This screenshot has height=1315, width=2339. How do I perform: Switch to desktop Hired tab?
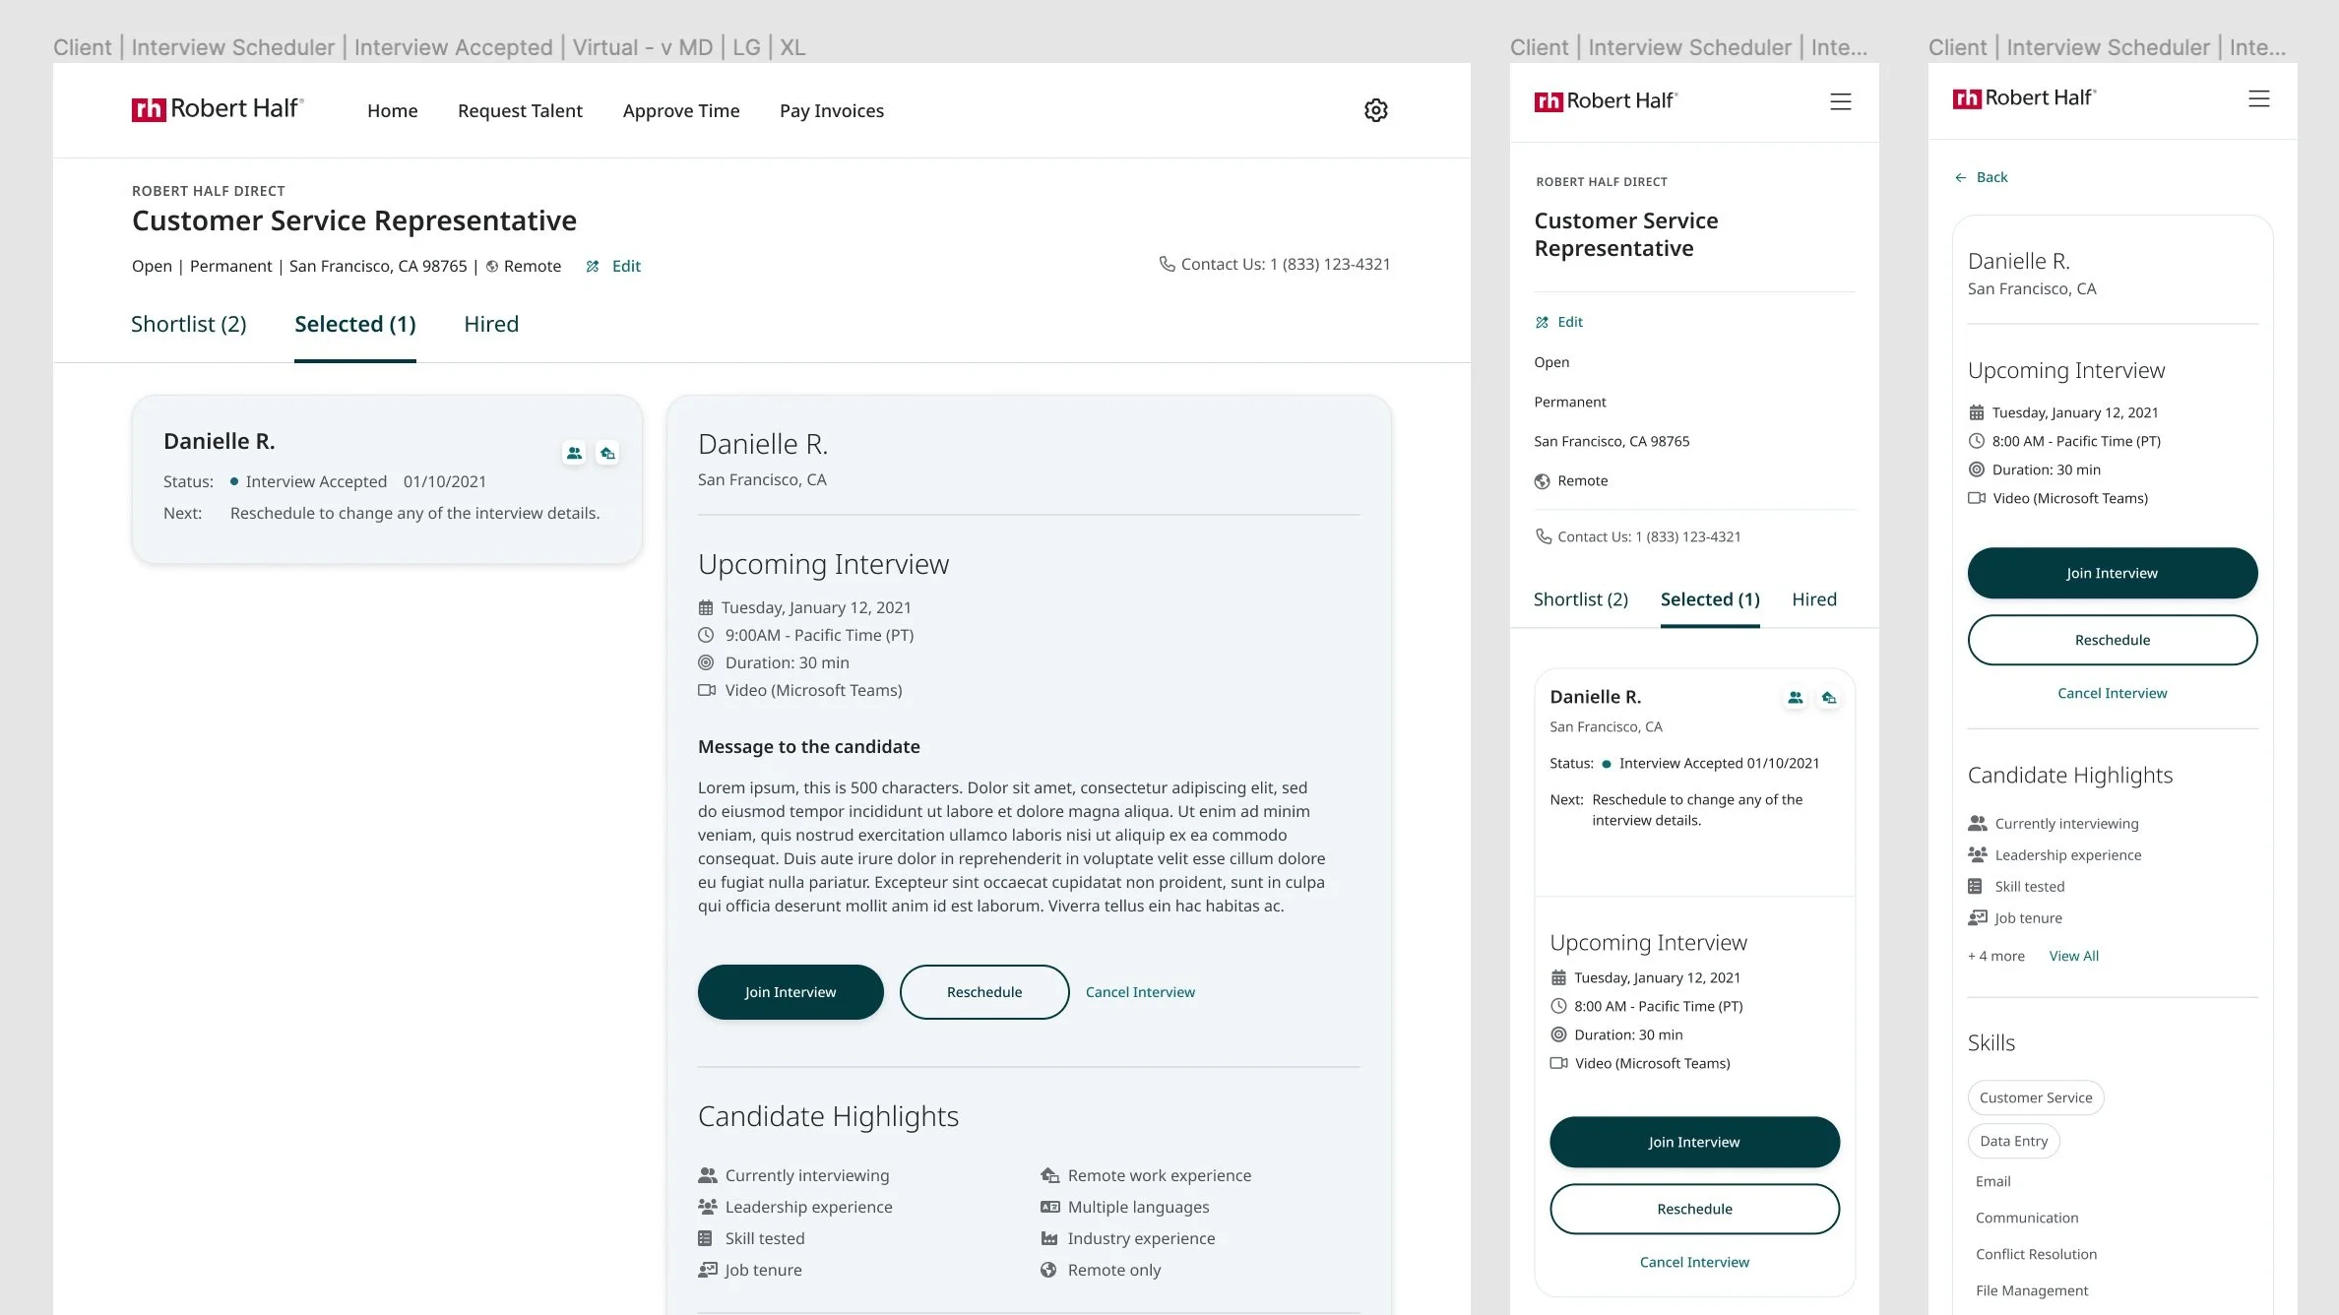pyautogui.click(x=490, y=324)
